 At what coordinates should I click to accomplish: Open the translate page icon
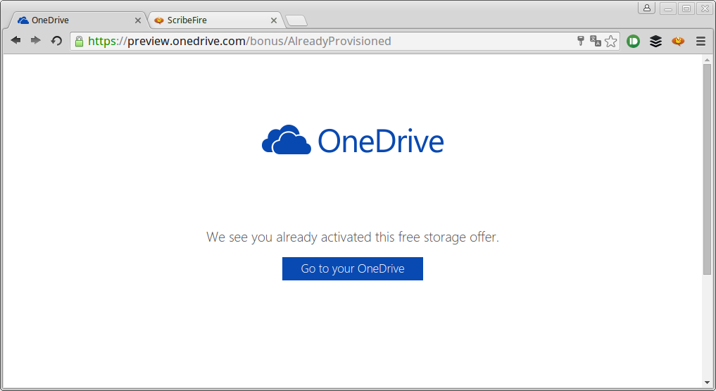click(595, 41)
